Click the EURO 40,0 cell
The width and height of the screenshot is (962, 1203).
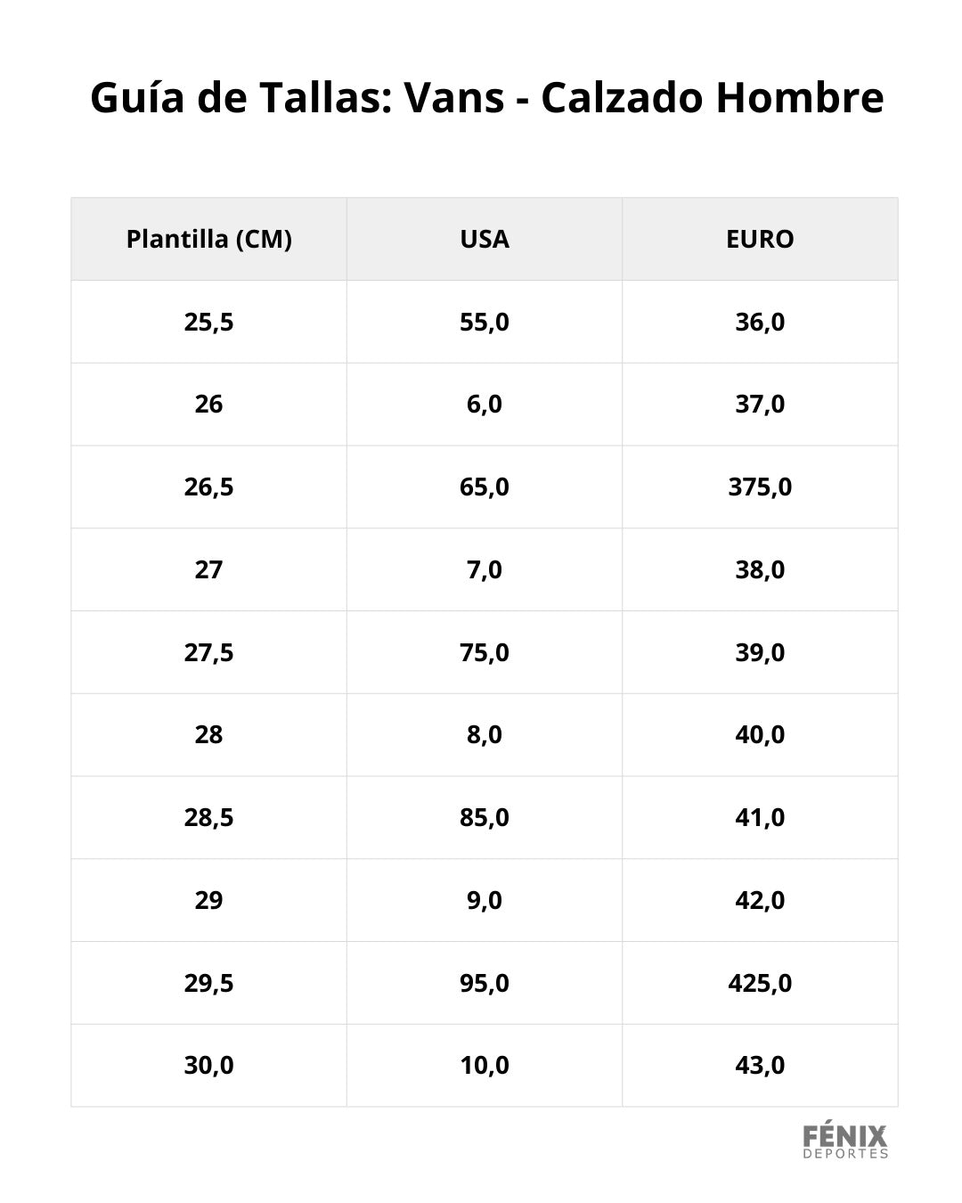coord(760,734)
